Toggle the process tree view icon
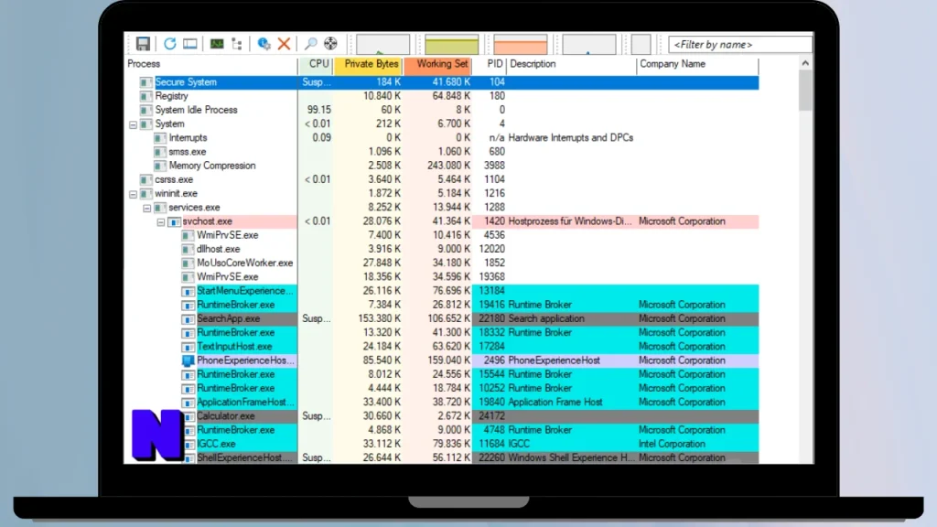The image size is (937, 527). pos(237,44)
